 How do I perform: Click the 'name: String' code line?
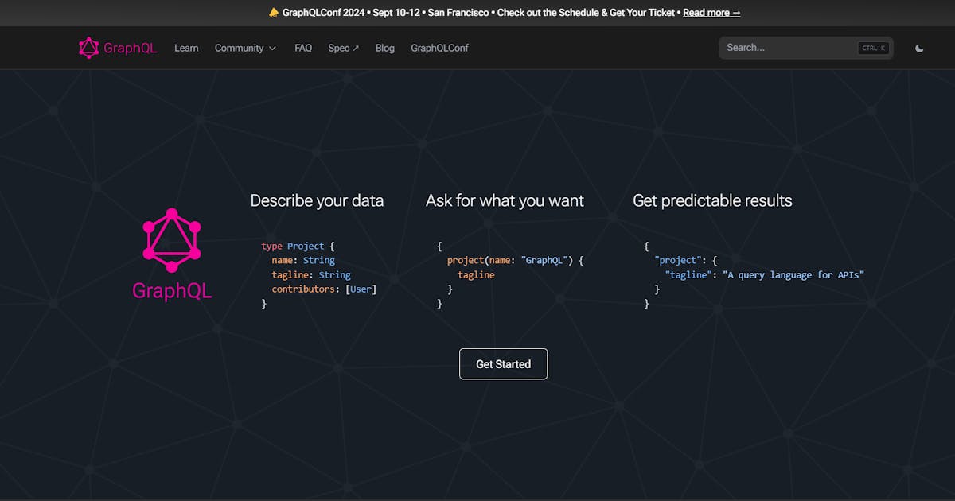303,260
